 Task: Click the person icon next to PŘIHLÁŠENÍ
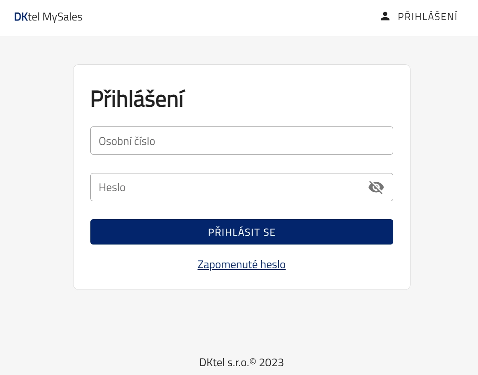click(385, 16)
